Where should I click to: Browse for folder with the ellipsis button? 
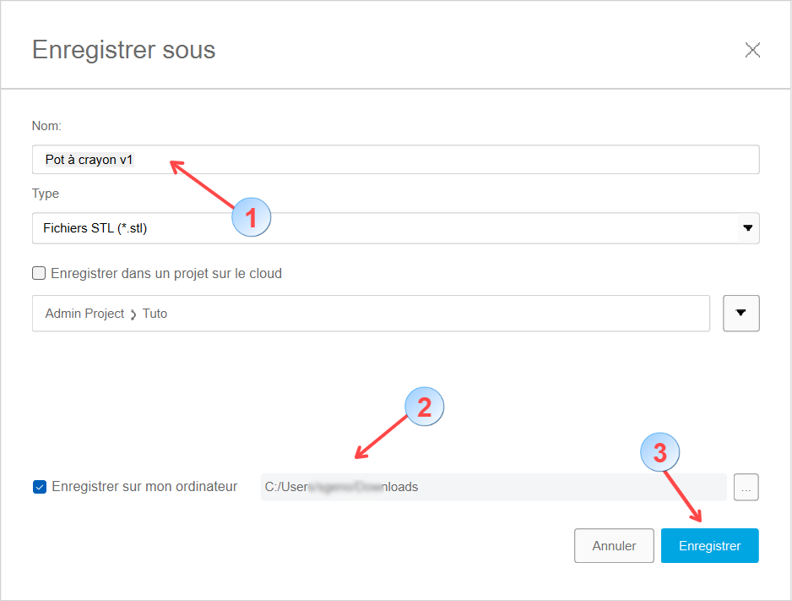click(746, 487)
